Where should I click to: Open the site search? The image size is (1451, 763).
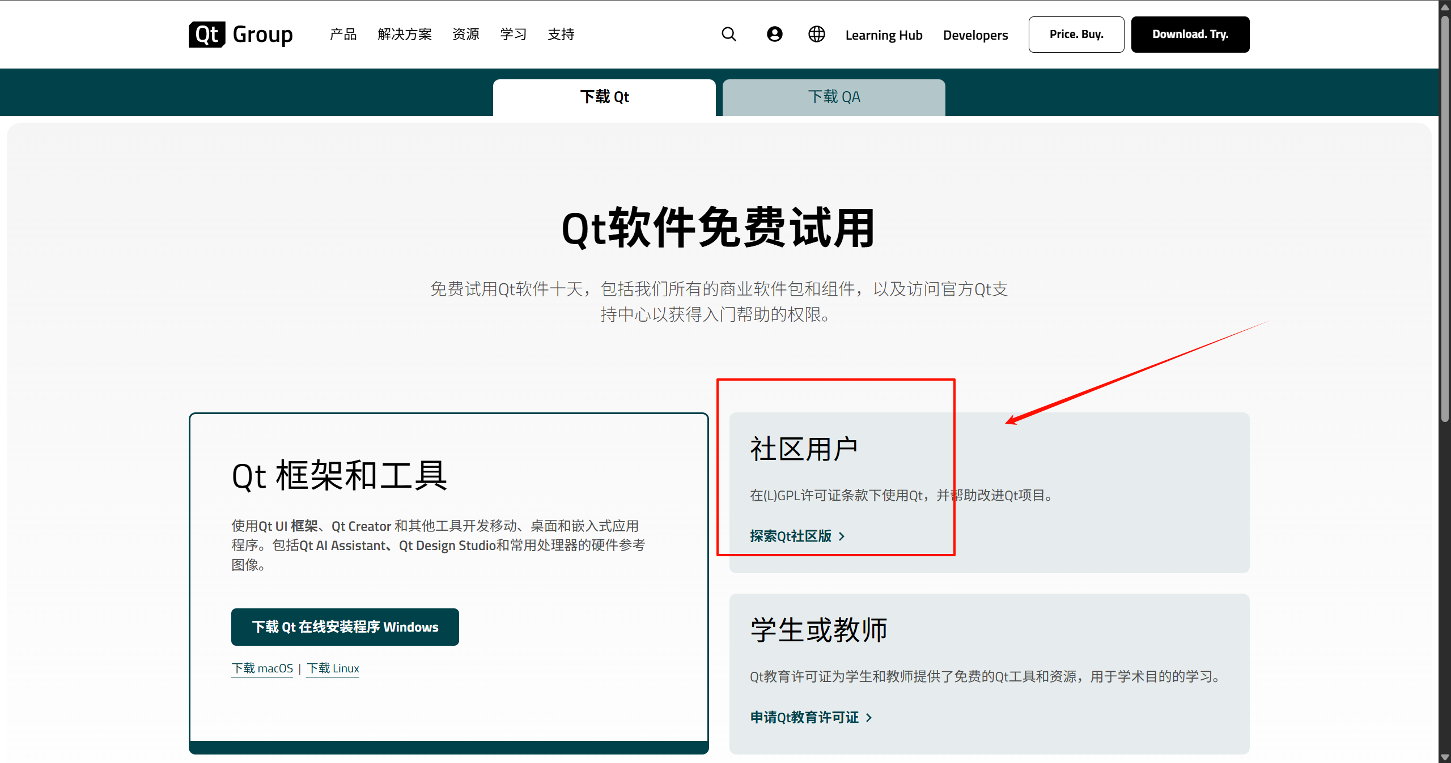pyautogui.click(x=729, y=34)
